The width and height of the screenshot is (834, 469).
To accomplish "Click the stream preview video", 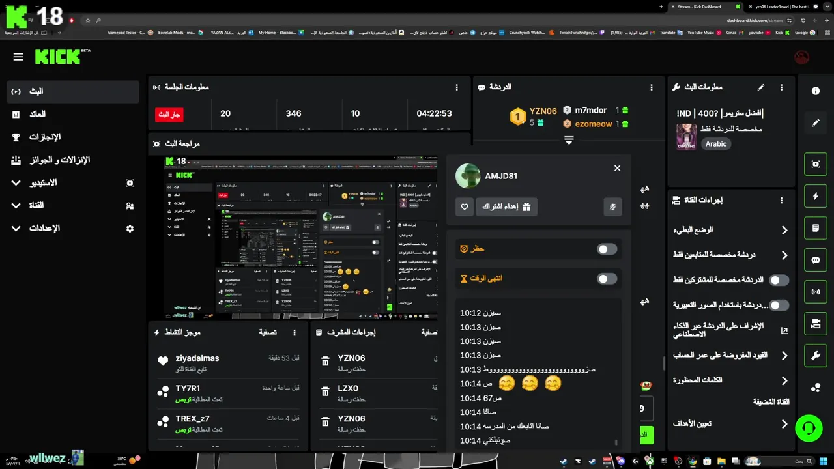I will click(x=300, y=238).
